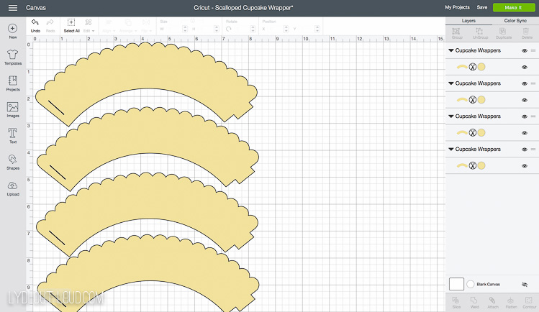The image size is (539, 312).
Task: Create a New canvas project
Action: [13, 31]
